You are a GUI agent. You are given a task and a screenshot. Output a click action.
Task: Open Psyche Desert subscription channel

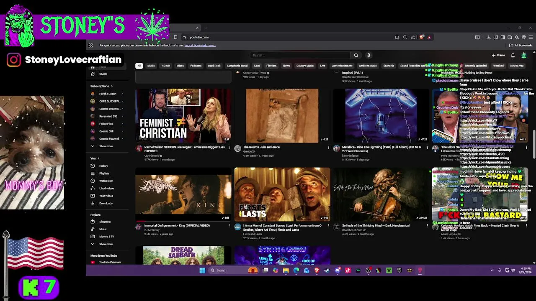[107, 94]
